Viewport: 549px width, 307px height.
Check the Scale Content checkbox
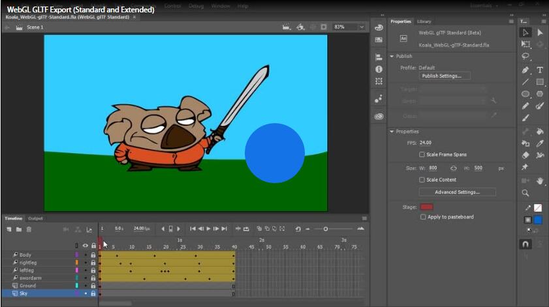pos(422,180)
